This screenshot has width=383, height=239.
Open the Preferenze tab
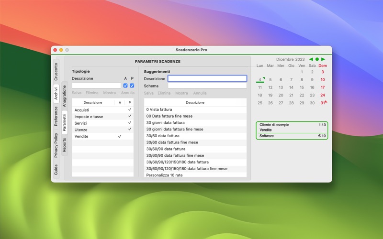56,116
